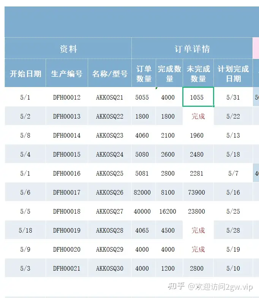
Task: Click the 5/18 start date cell
Action: 25,230
